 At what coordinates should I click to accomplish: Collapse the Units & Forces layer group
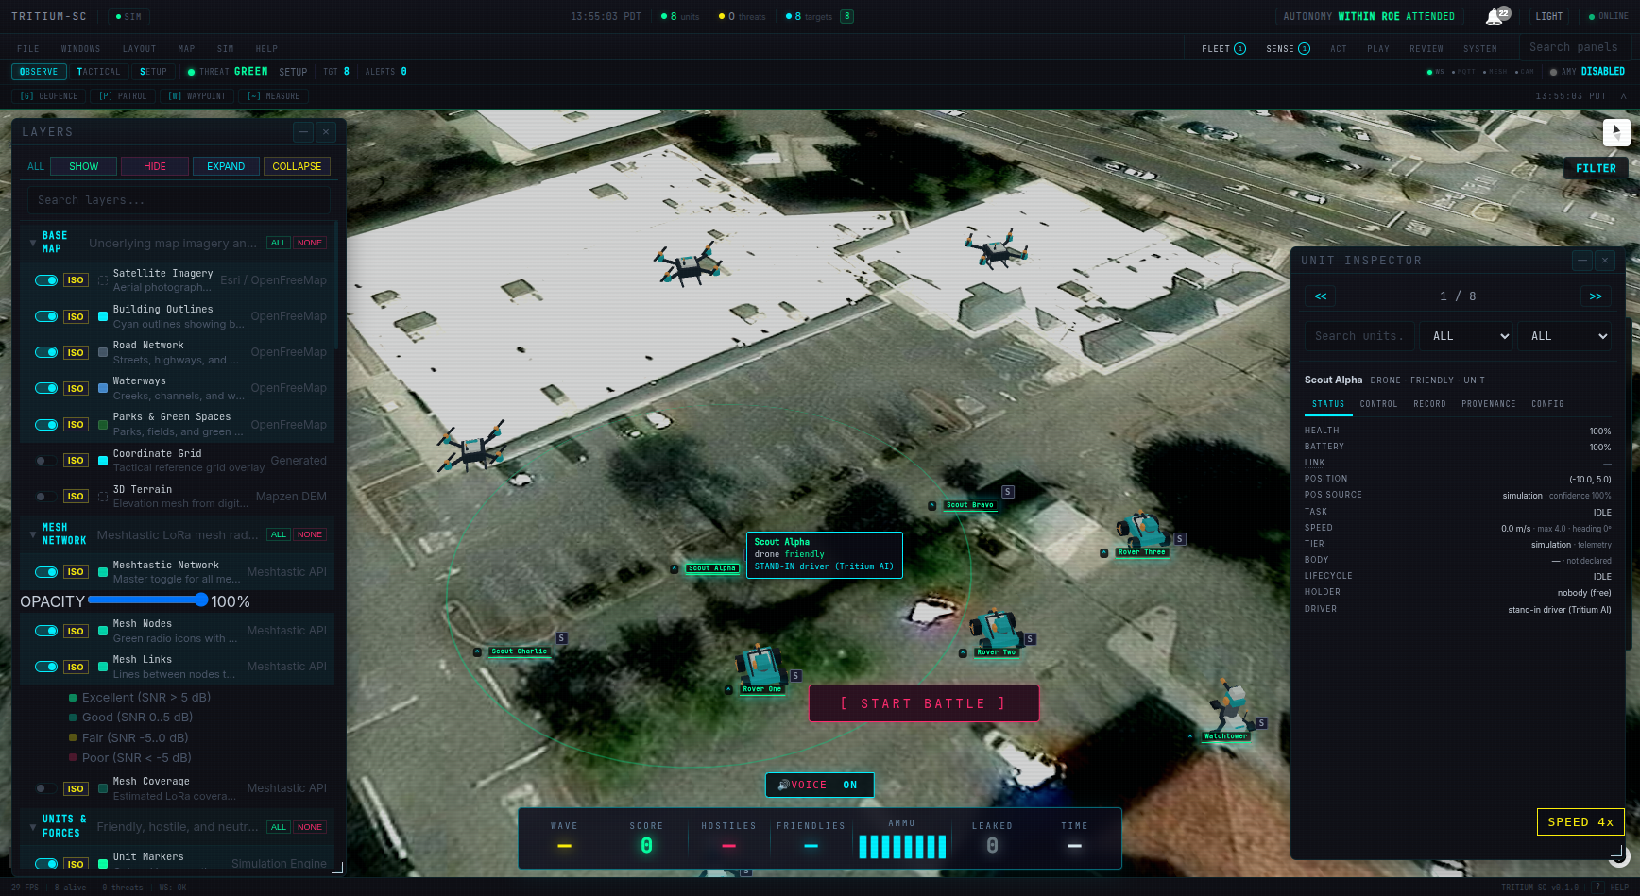[x=33, y=827]
